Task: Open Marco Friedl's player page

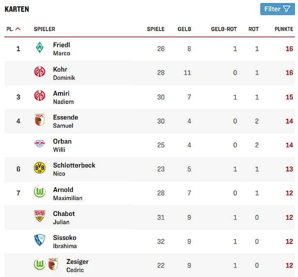Action: click(62, 49)
